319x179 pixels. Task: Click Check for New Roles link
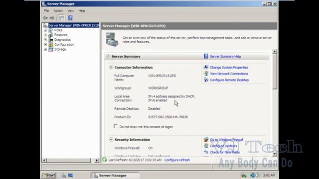[225, 152]
